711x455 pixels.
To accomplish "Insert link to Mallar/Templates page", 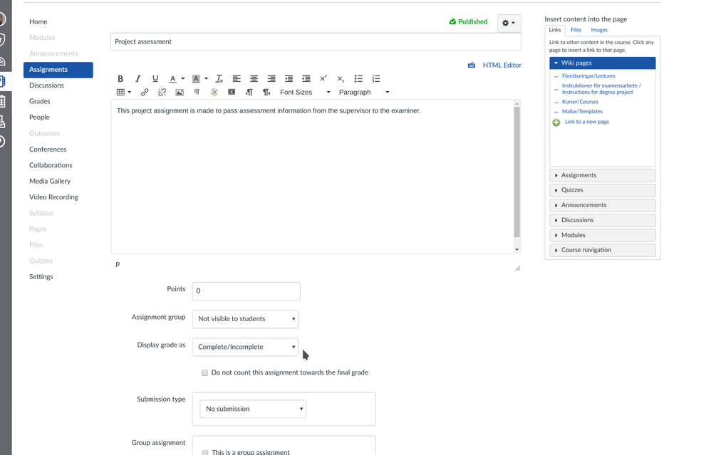I will pyautogui.click(x=582, y=112).
